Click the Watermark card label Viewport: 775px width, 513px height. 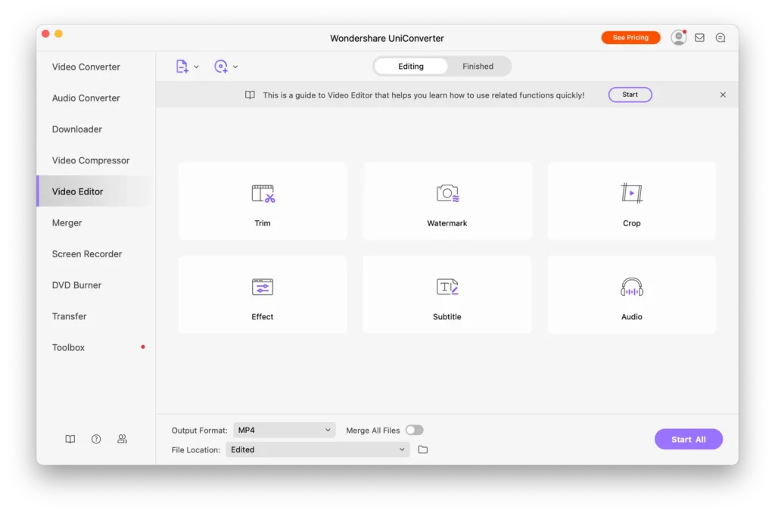[447, 223]
